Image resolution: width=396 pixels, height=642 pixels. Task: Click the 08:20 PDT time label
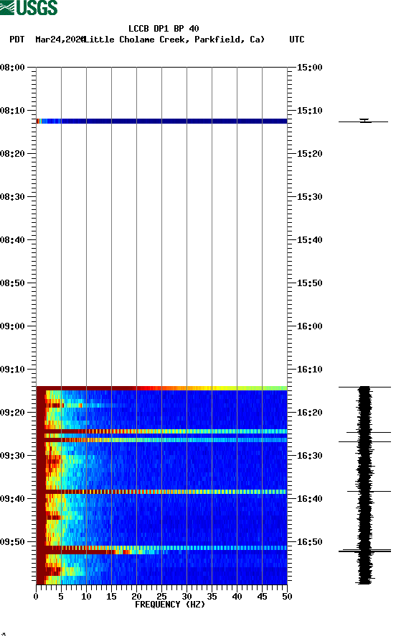click(12, 154)
